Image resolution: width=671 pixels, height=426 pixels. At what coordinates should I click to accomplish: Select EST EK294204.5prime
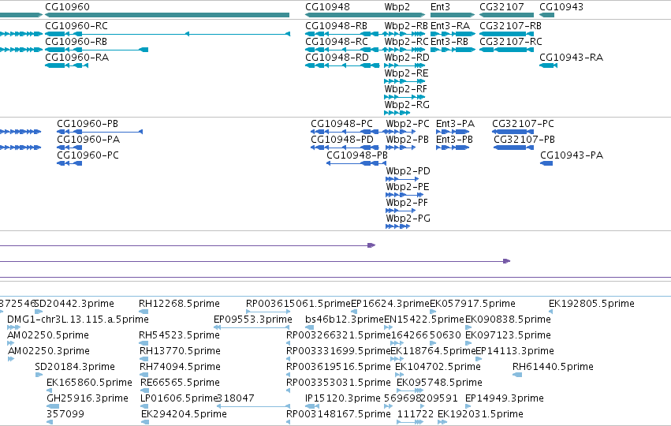pyautogui.click(x=184, y=414)
